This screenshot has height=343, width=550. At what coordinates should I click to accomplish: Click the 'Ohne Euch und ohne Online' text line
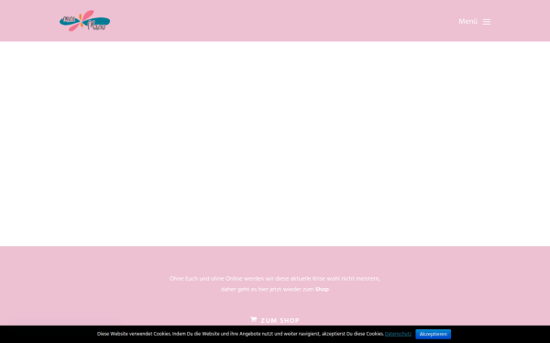(x=275, y=279)
